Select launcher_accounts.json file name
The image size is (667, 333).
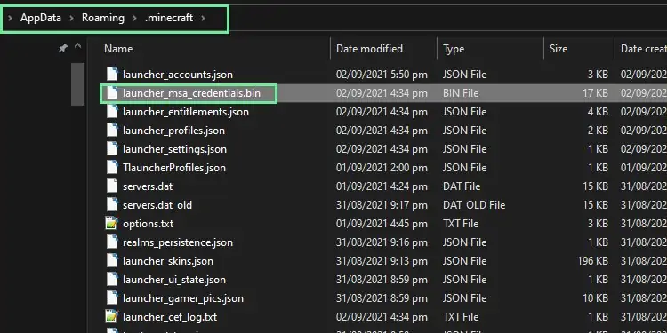178,75
